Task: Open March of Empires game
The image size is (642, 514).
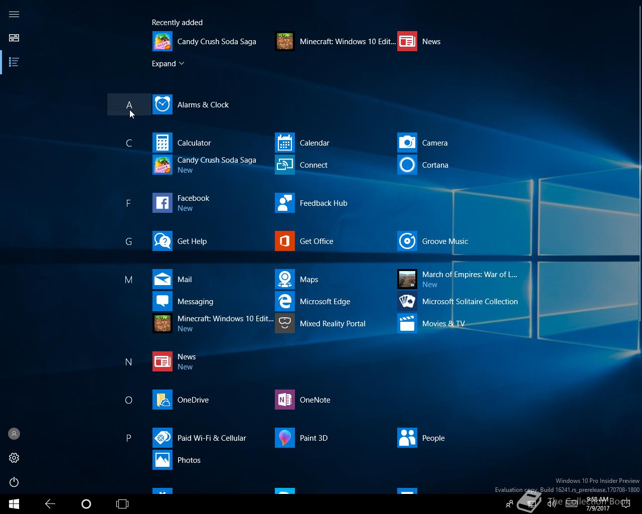Action: [x=457, y=279]
